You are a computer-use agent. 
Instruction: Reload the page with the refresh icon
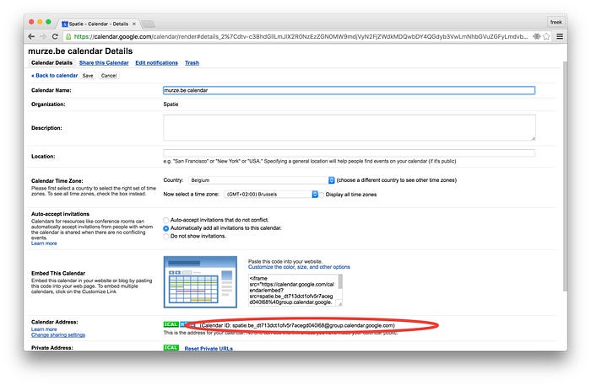pyautogui.click(x=55, y=36)
